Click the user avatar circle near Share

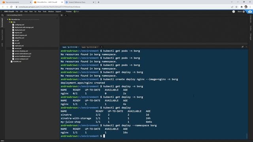click(234, 11)
